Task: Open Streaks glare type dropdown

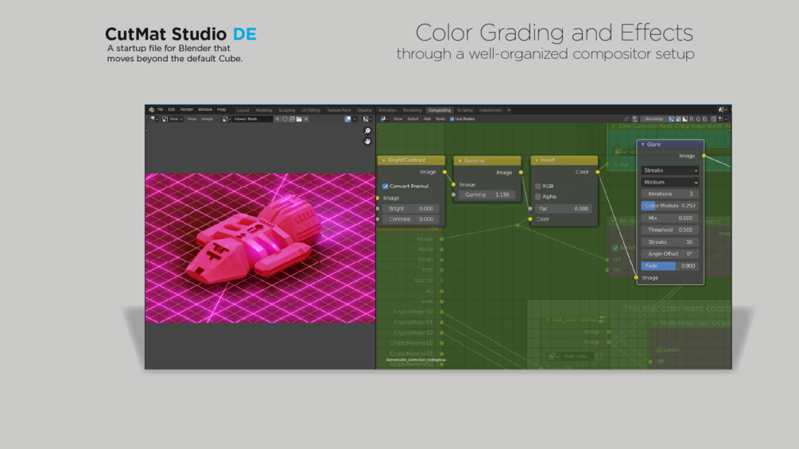Action: point(669,171)
